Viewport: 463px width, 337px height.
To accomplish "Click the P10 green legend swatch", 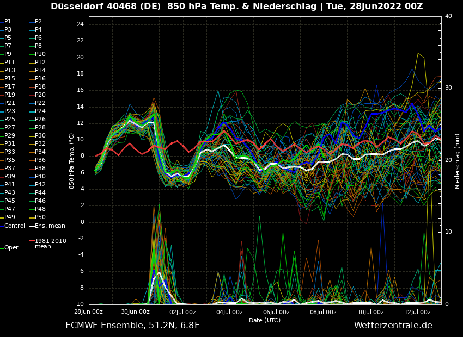I will [32, 54].
